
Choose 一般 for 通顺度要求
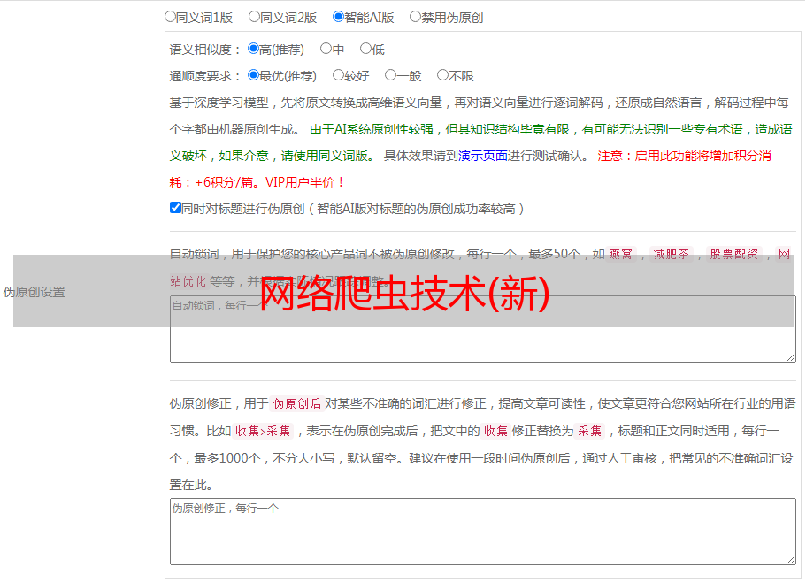click(390, 76)
